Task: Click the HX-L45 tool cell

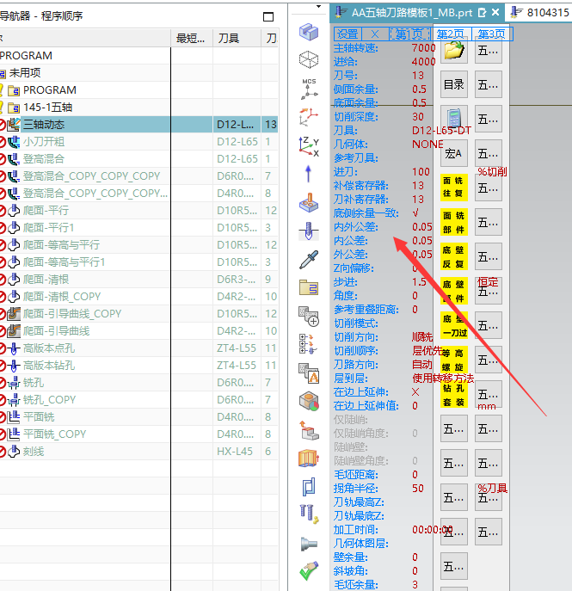Action: (x=235, y=452)
